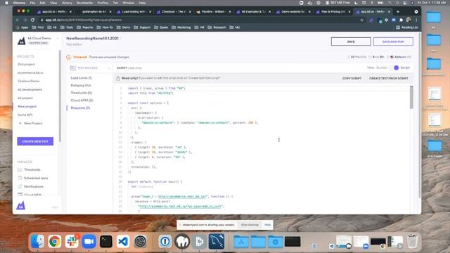The image size is (450, 253).
Task: Collapse the Test Builder side panel
Action: (109, 68)
